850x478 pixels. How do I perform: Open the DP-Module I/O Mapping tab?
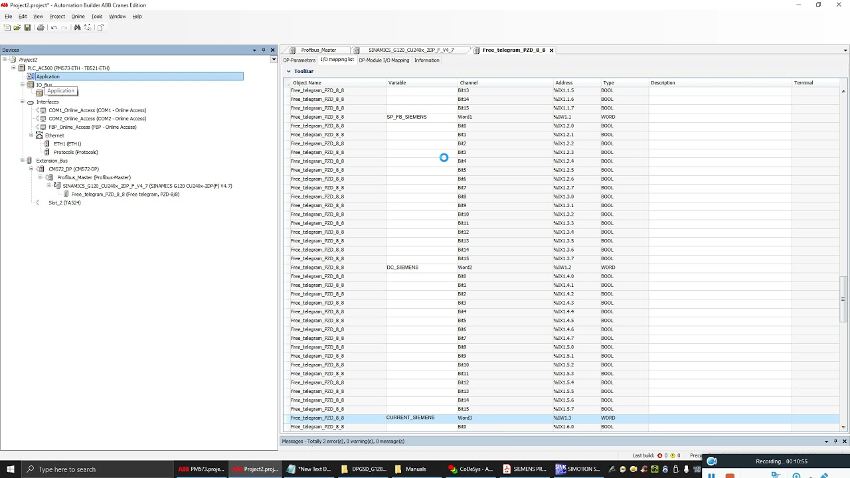384,60
